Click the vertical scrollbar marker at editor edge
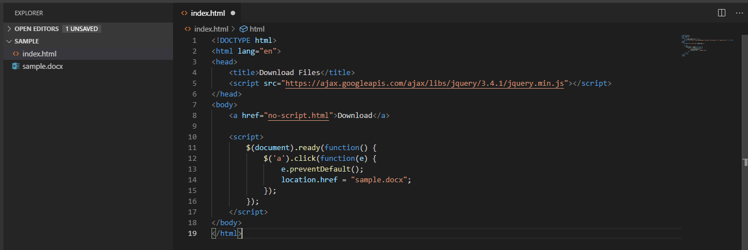 pos(745,163)
